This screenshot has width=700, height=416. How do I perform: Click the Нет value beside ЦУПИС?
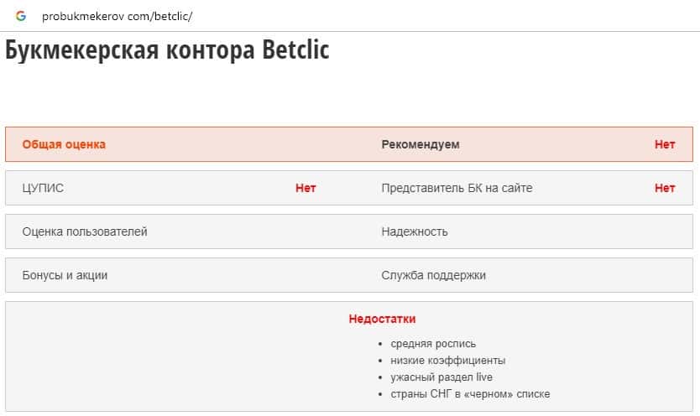coord(306,188)
